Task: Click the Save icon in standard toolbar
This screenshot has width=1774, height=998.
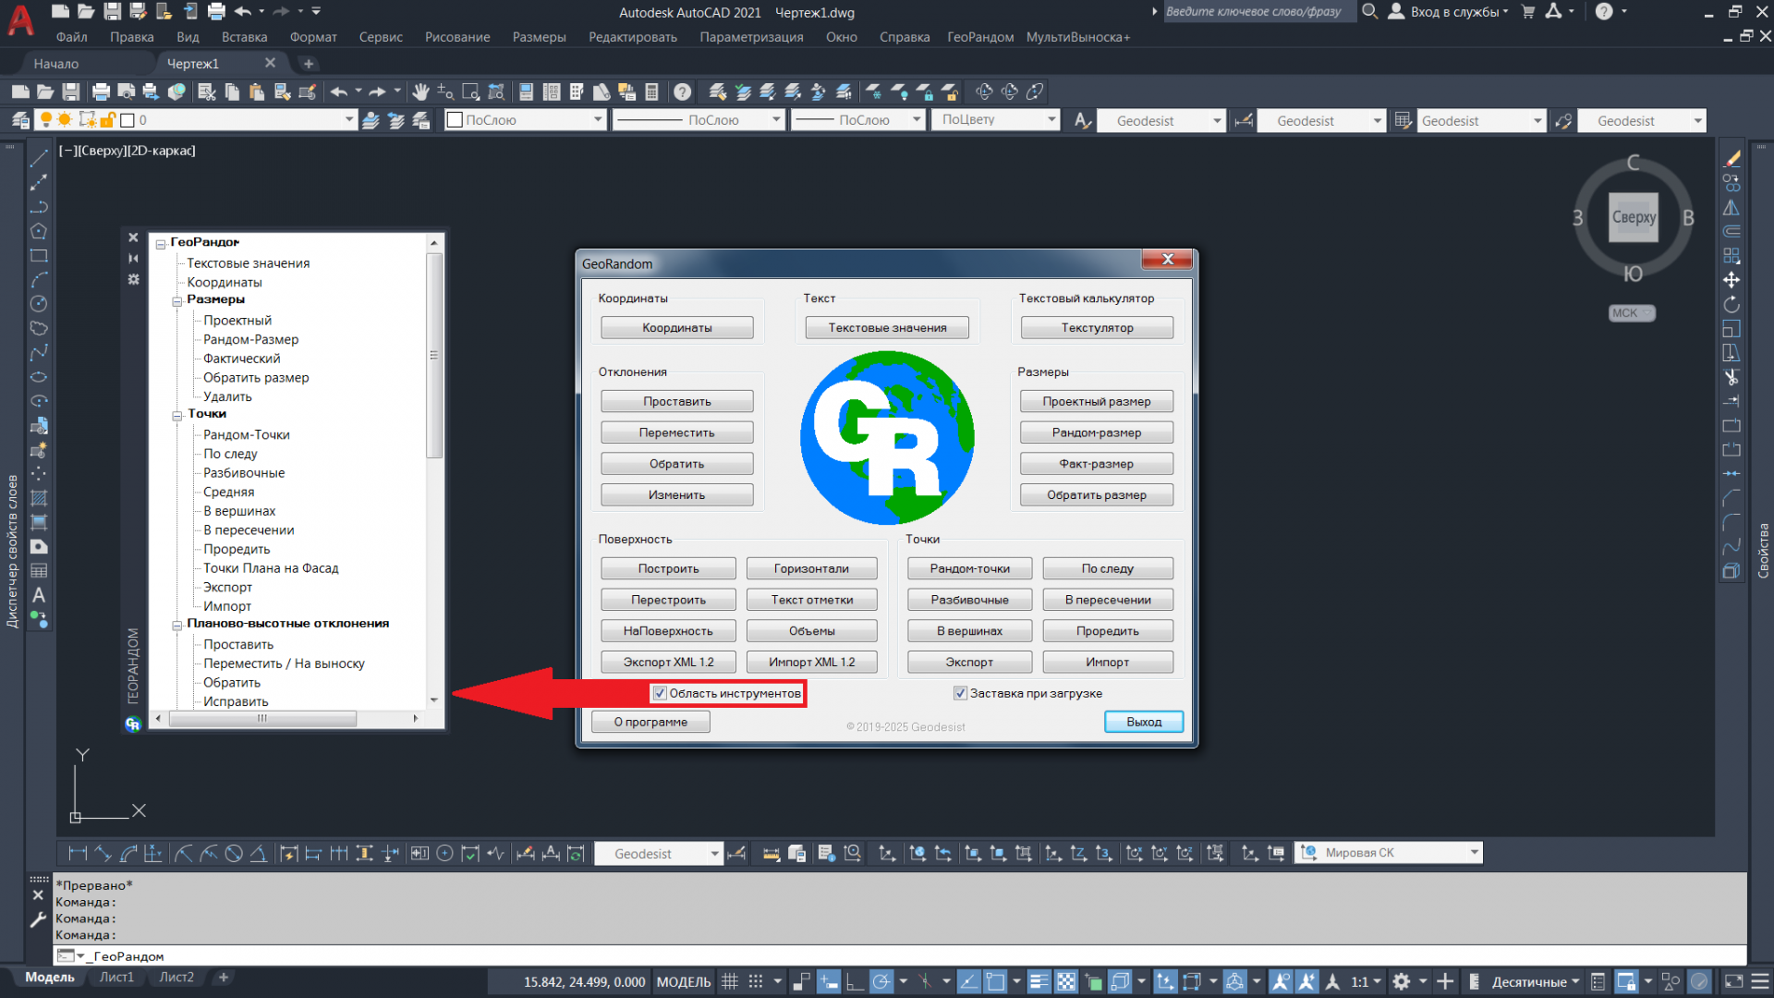Action: tap(70, 91)
